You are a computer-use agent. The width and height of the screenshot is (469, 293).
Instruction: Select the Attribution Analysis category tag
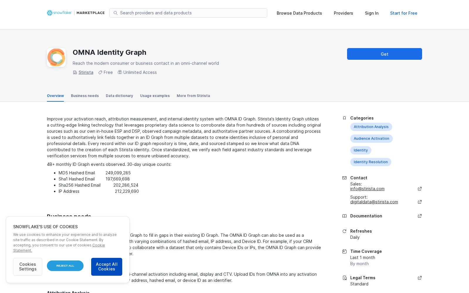click(371, 127)
